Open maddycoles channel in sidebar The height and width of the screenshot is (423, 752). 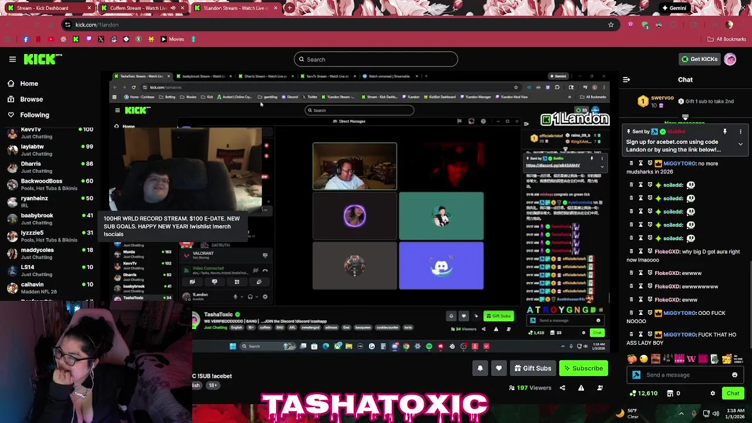[x=50, y=253]
